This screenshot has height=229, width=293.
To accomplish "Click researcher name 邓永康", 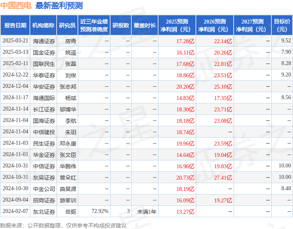I will coord(68,144).
